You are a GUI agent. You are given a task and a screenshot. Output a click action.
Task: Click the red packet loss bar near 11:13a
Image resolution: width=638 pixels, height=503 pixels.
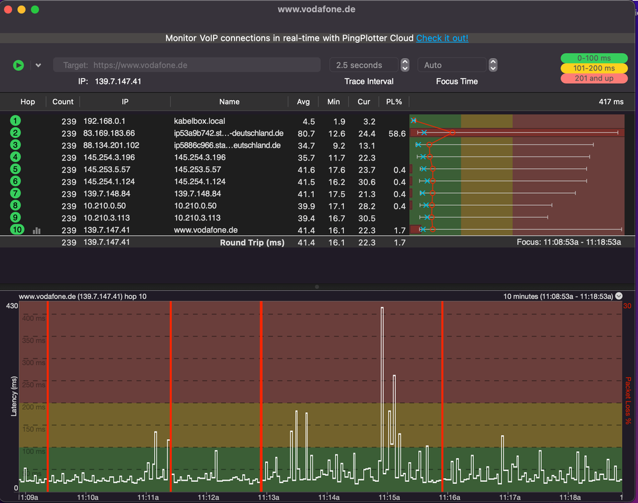[261, 396]
